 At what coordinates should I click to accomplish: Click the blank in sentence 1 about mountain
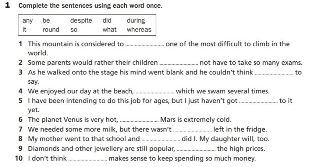pyautogui.click(x=145, y=45)
